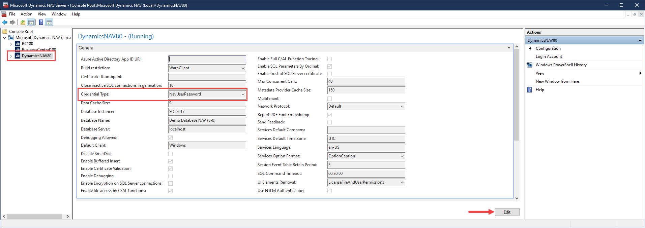Click the right arrow of the tree pane scrollbar
Screen dimensions: 645x228
[68, 216]
